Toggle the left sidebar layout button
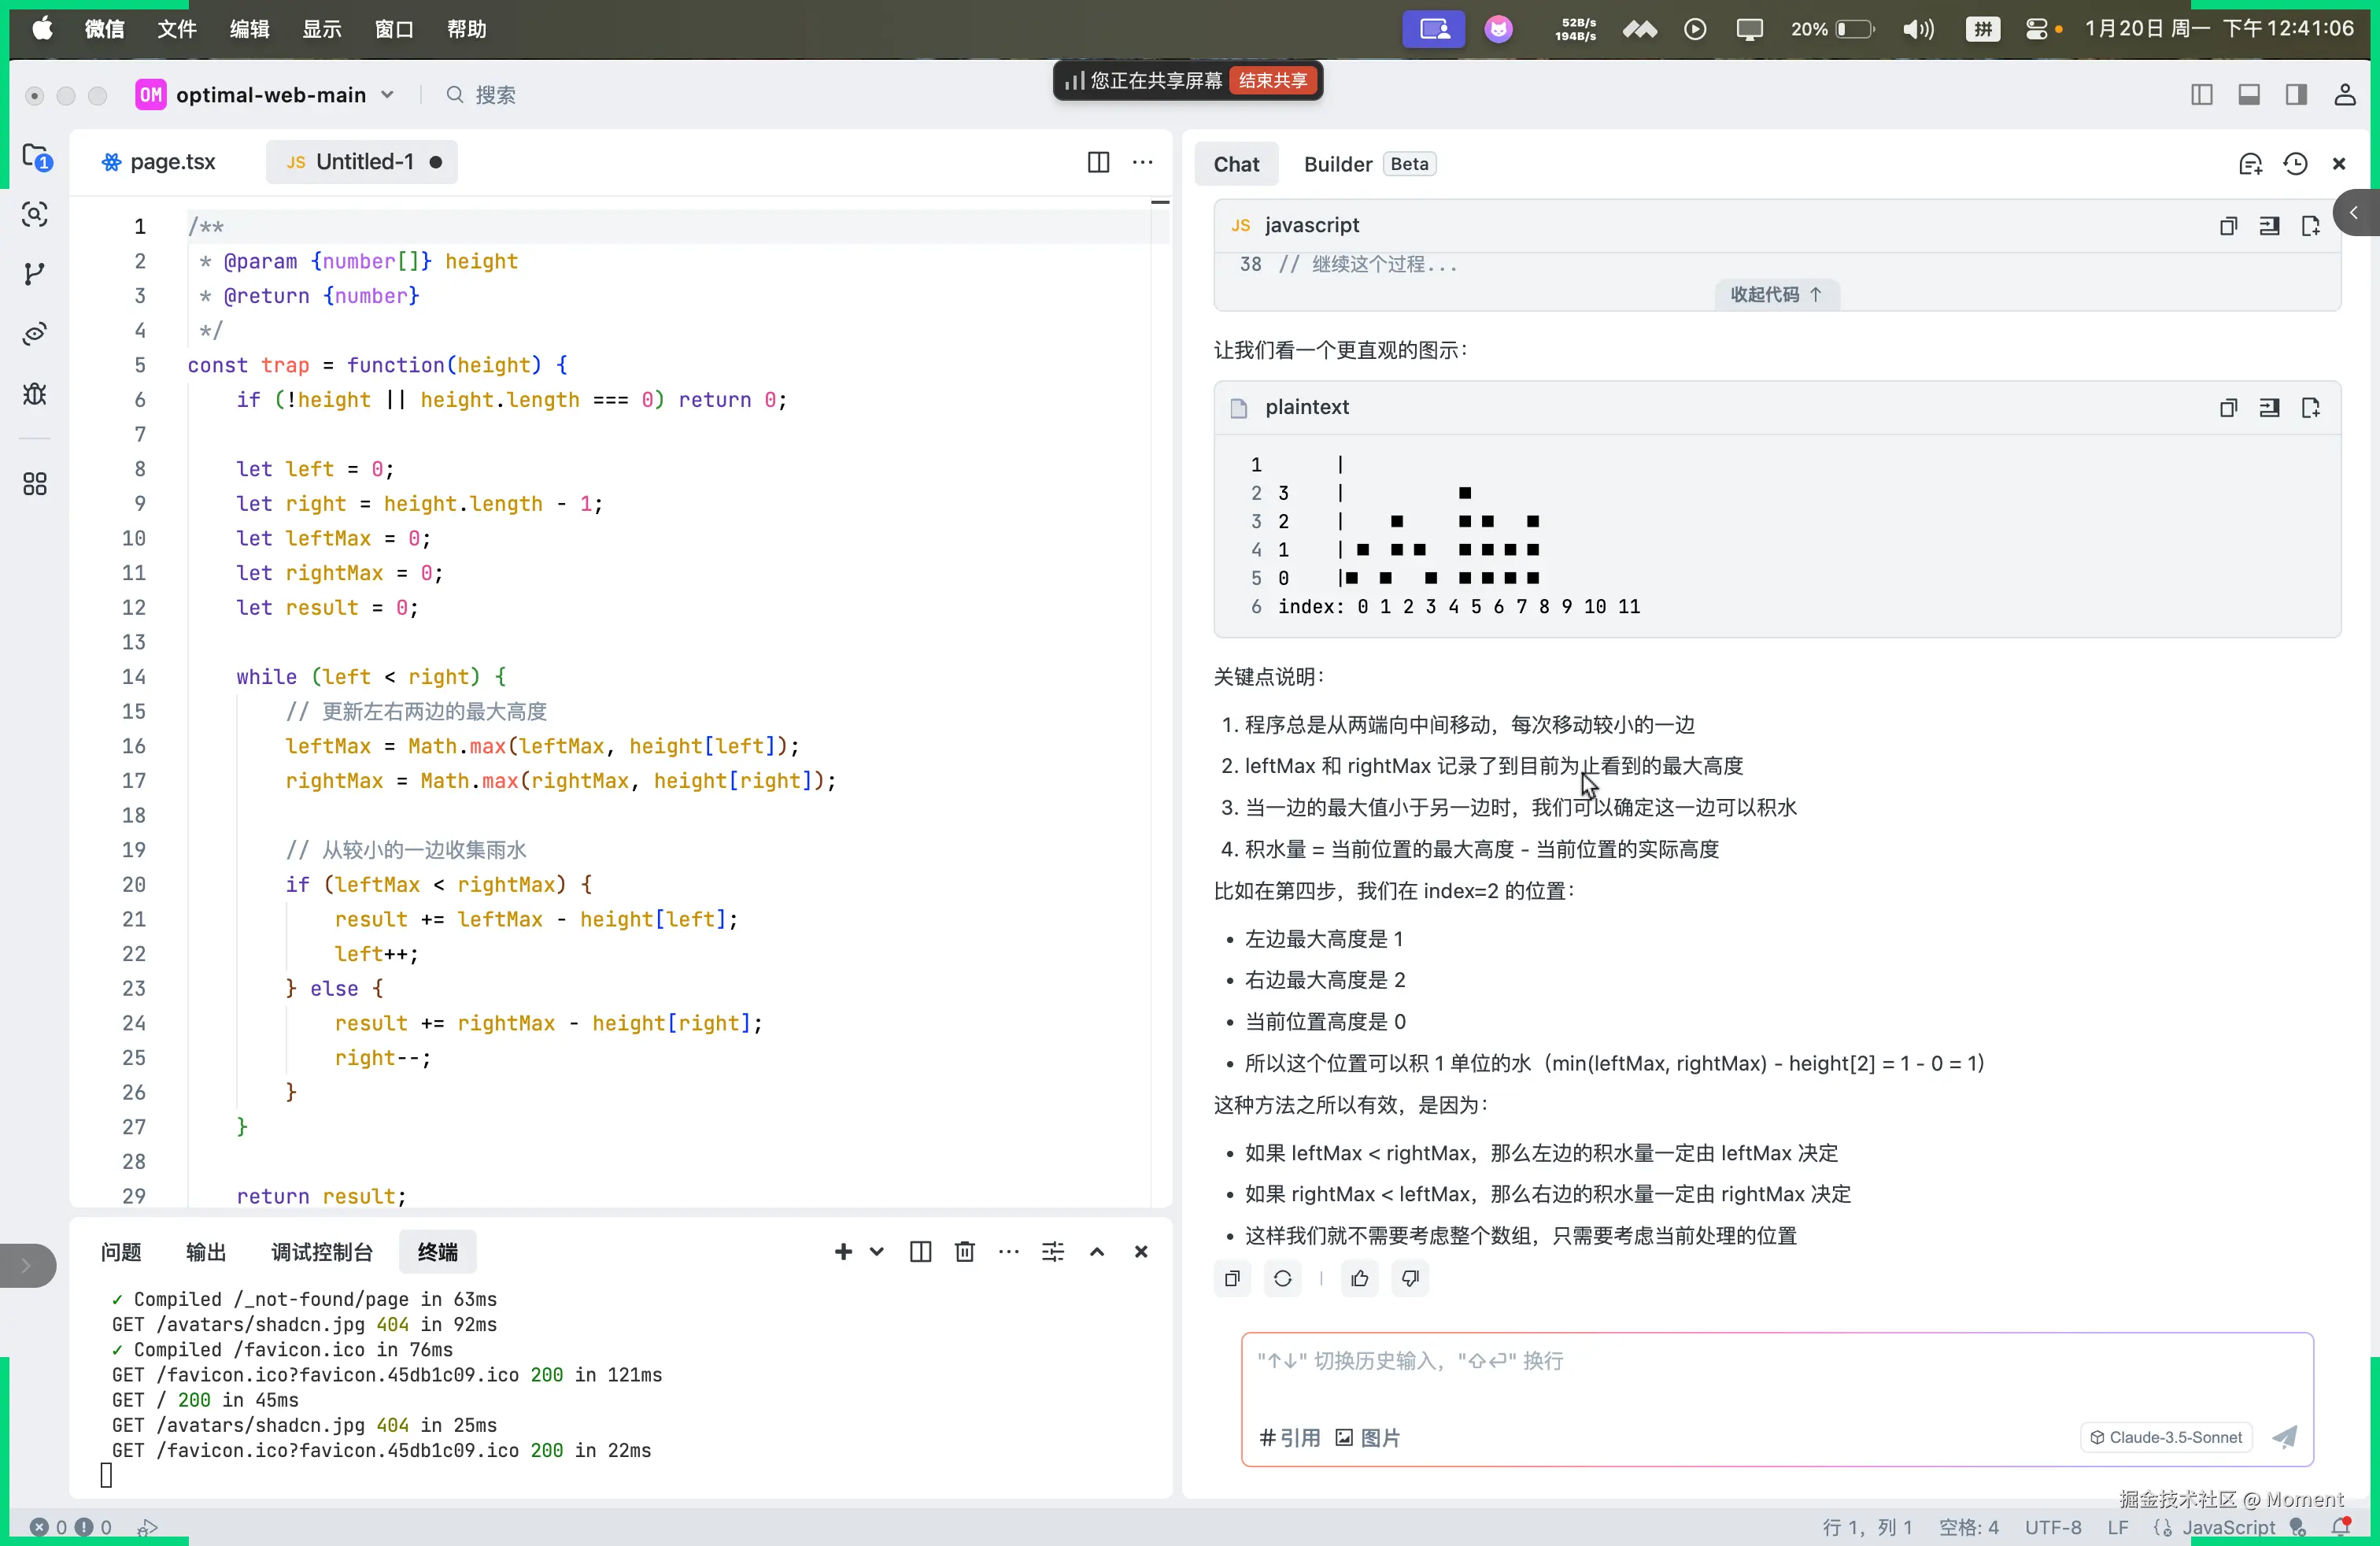 pyautogui.click(x=2202, y=95)
